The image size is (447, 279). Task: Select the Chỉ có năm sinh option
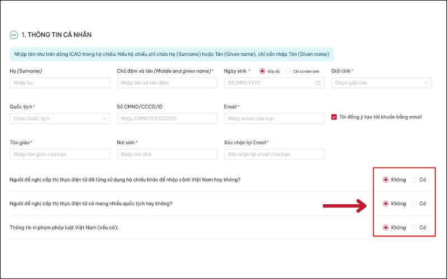click(288, 71)
